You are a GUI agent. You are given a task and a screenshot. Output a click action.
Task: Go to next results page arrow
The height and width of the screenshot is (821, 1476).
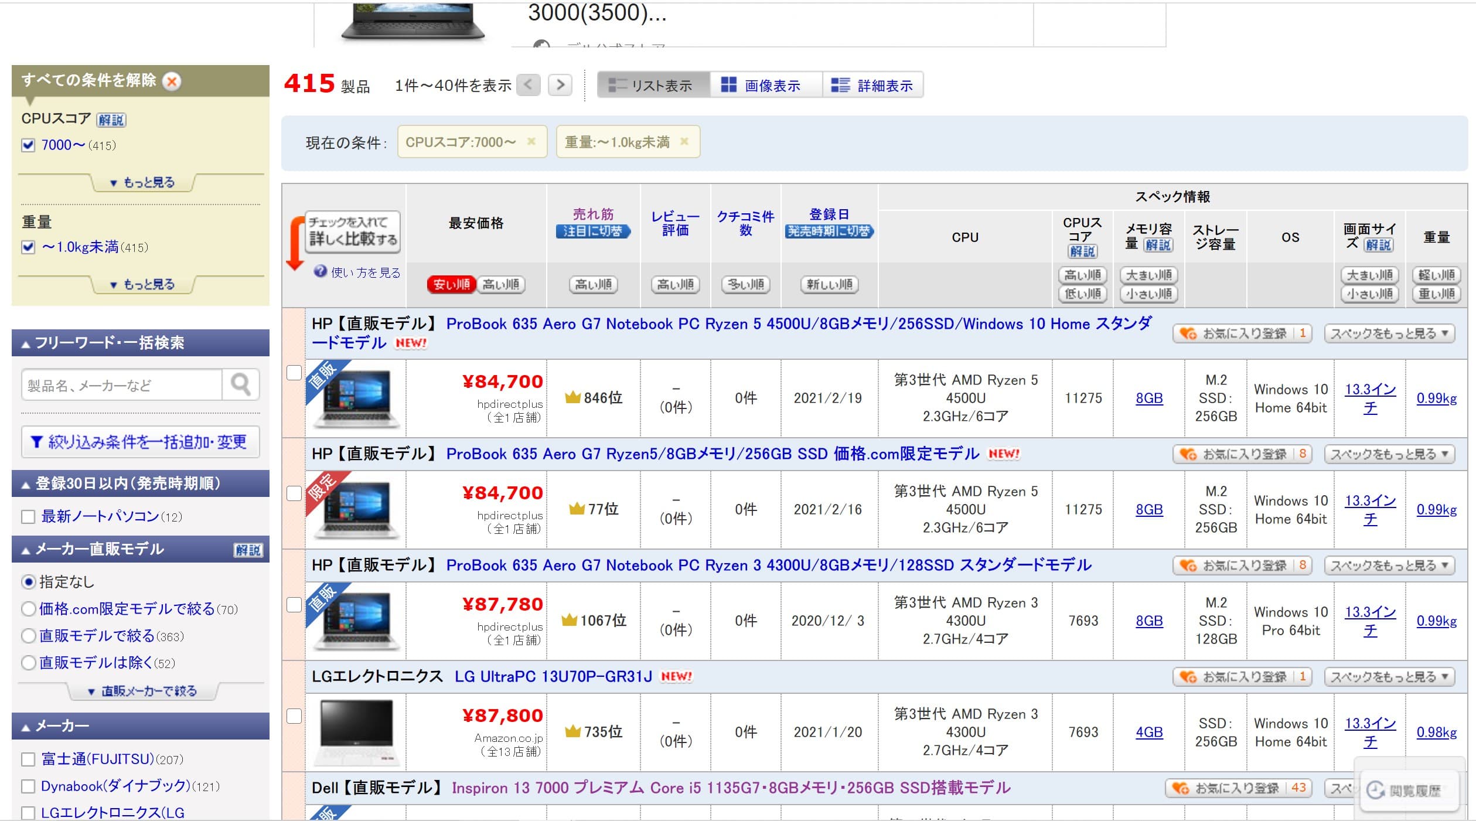(x=560, y=85)
